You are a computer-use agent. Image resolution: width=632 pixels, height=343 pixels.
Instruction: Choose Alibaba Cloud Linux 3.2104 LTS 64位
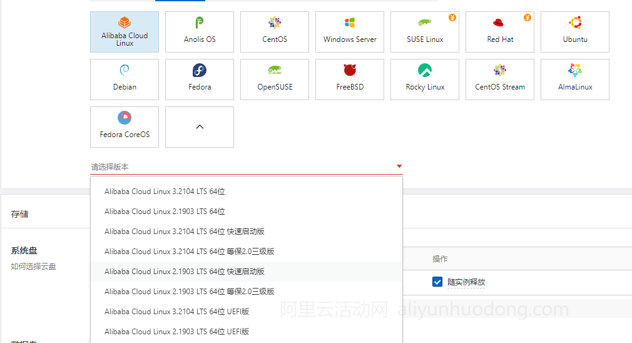click(x=247, y=192)
